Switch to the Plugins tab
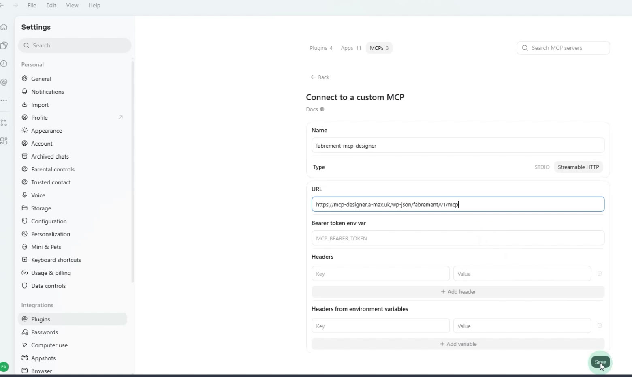The image size is (632, 377). (321, 48)
